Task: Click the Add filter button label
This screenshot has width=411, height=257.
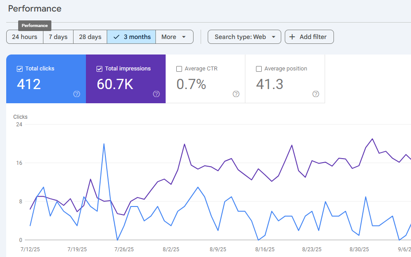Action: pyautogui.click(x=313, y=37)
